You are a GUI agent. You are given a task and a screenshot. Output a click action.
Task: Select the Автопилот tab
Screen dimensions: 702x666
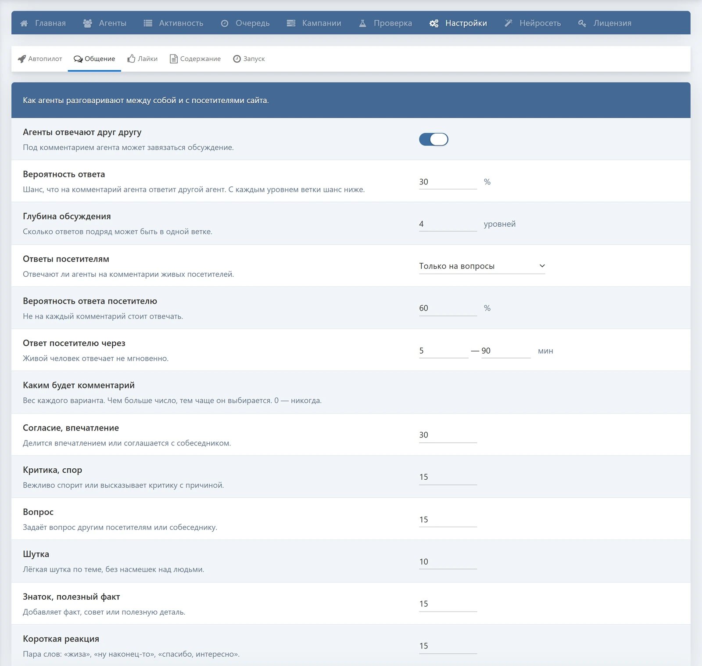[40, 59]
